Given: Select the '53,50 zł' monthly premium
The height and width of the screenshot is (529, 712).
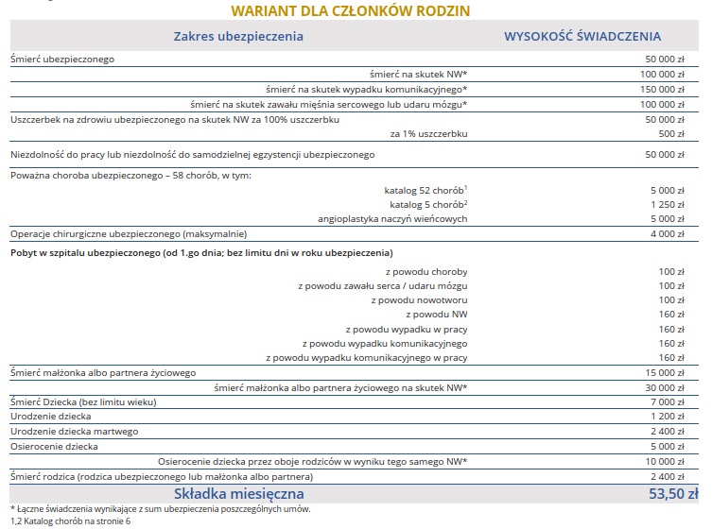Looking at the screenshot, I should point(673,494).
